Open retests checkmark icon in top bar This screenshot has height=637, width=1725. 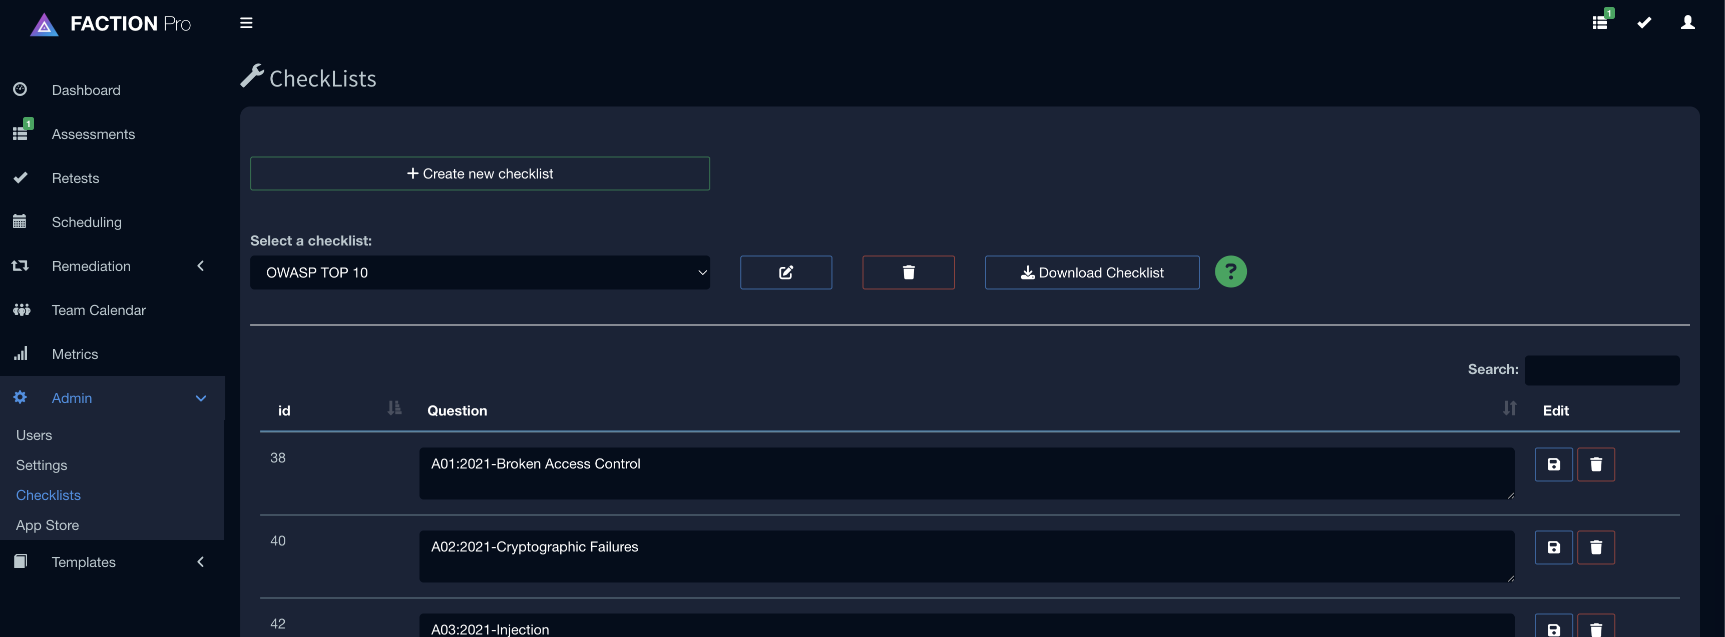(1644, 23)
